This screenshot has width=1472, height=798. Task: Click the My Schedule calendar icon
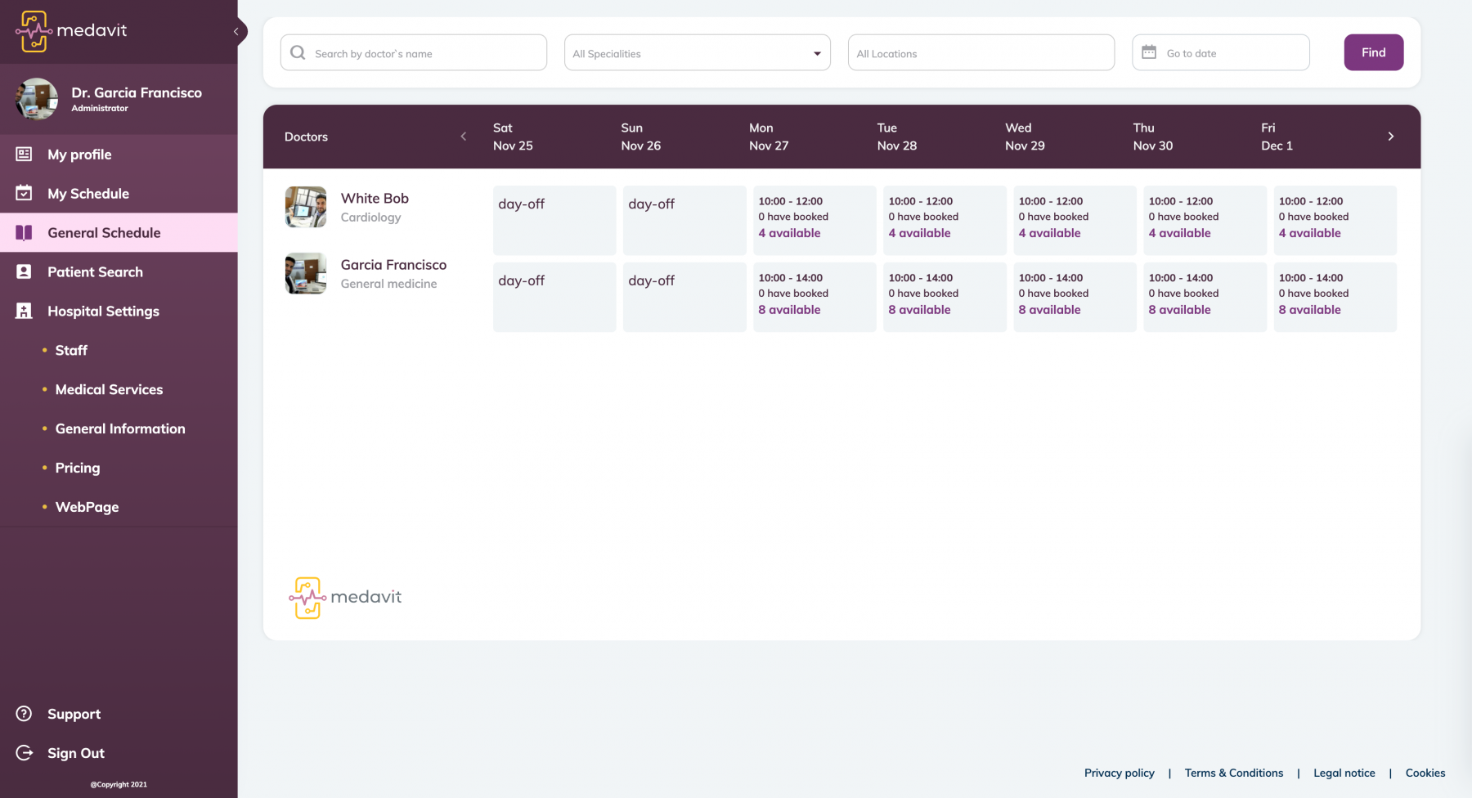point(25,194)
